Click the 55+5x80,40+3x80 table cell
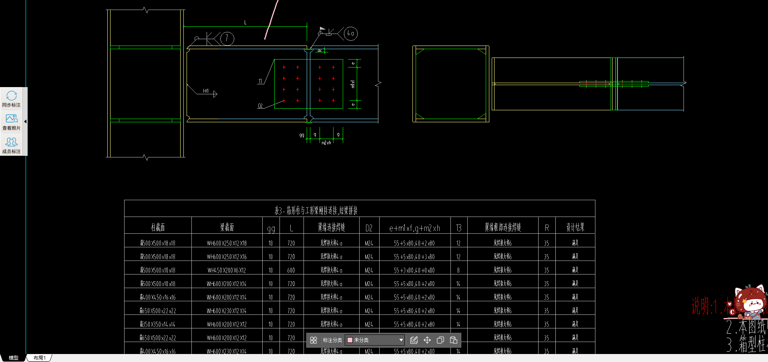Viewport: 768px width, 362px height. [414, 257]
